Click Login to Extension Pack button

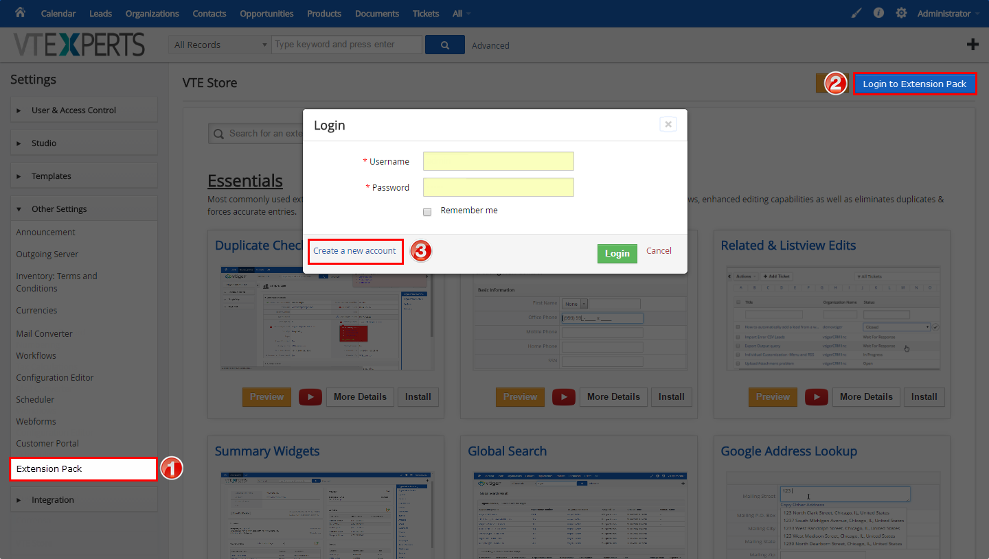pyautogui.click(x=914, y=84)
